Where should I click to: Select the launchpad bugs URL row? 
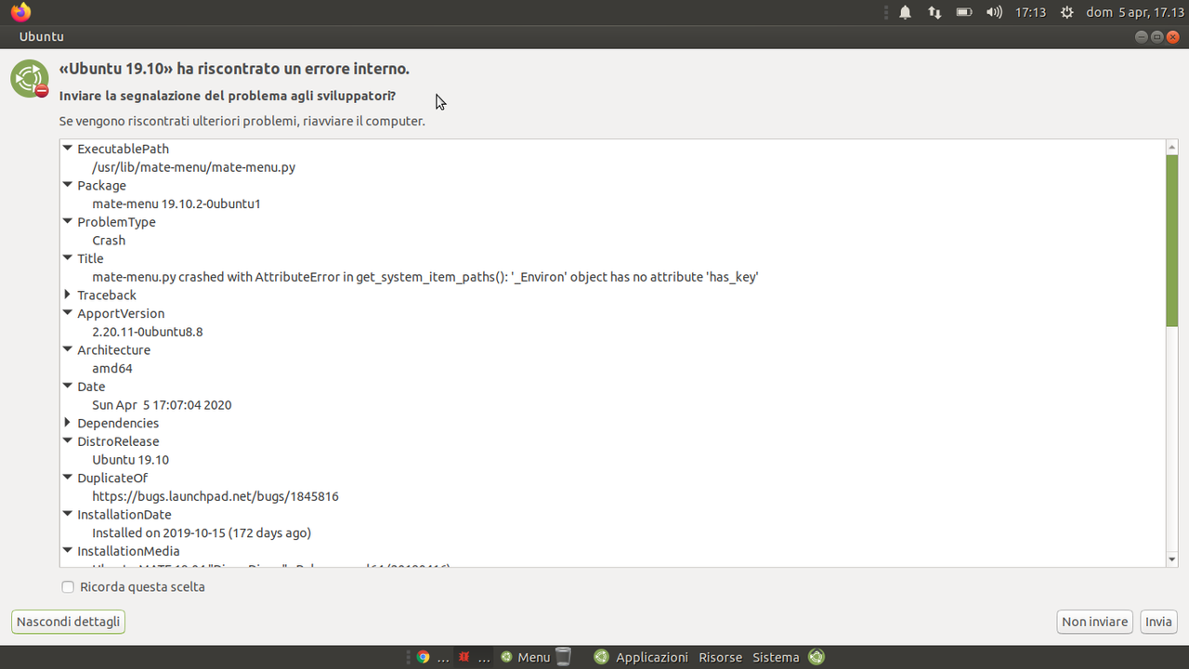coord(612,496)
